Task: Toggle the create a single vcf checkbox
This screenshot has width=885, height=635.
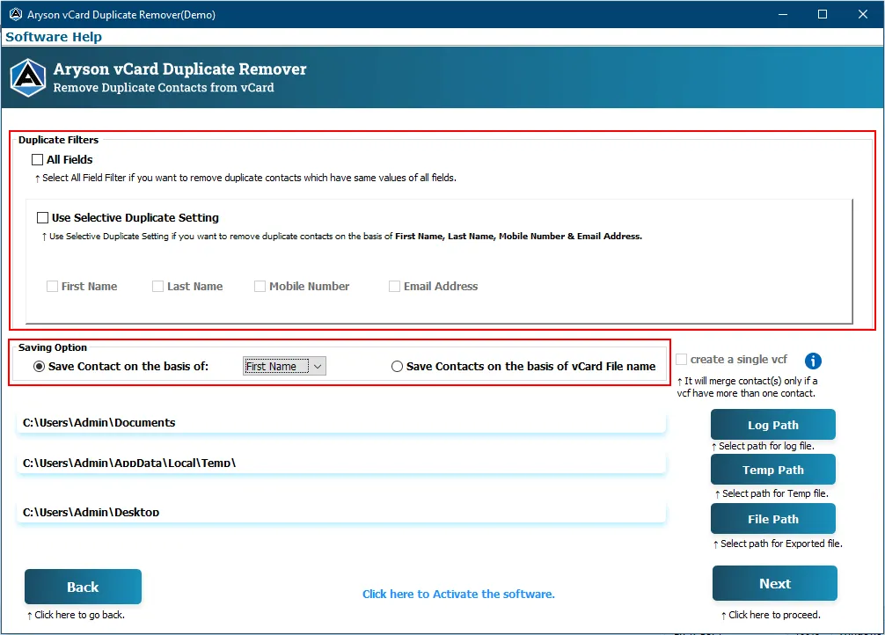Action: pos(681,360)
